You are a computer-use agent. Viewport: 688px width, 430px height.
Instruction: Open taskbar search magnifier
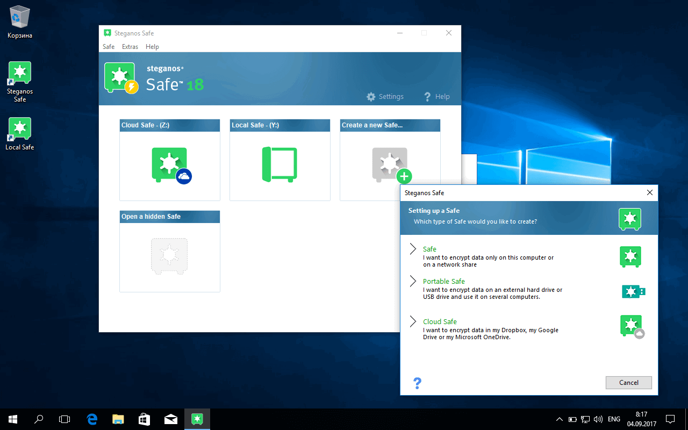[x=39, y=419]
